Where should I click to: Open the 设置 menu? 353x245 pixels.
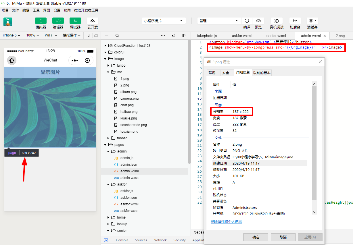57,10
